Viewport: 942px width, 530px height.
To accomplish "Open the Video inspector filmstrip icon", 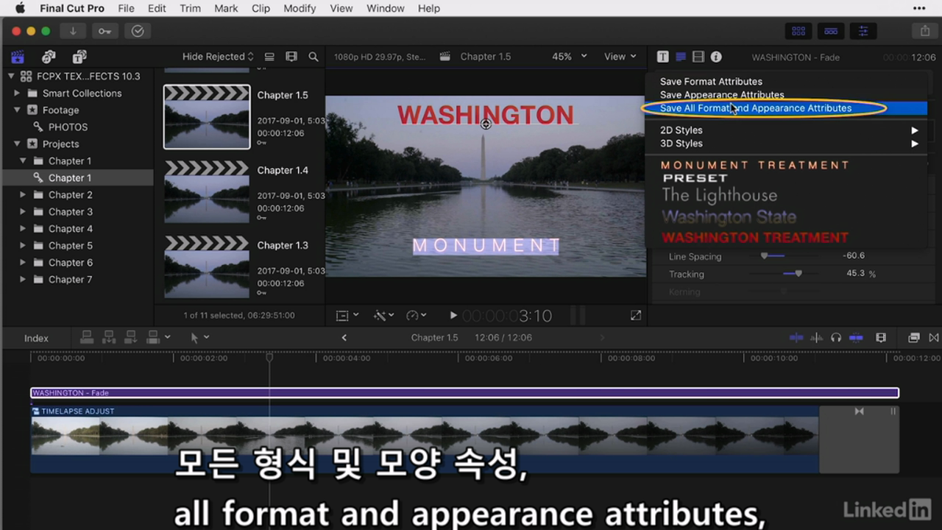I will (698, 57).
